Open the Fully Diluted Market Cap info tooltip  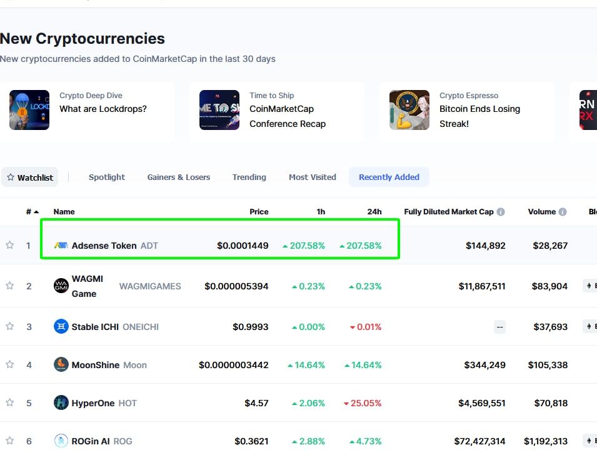click(500, 211)
